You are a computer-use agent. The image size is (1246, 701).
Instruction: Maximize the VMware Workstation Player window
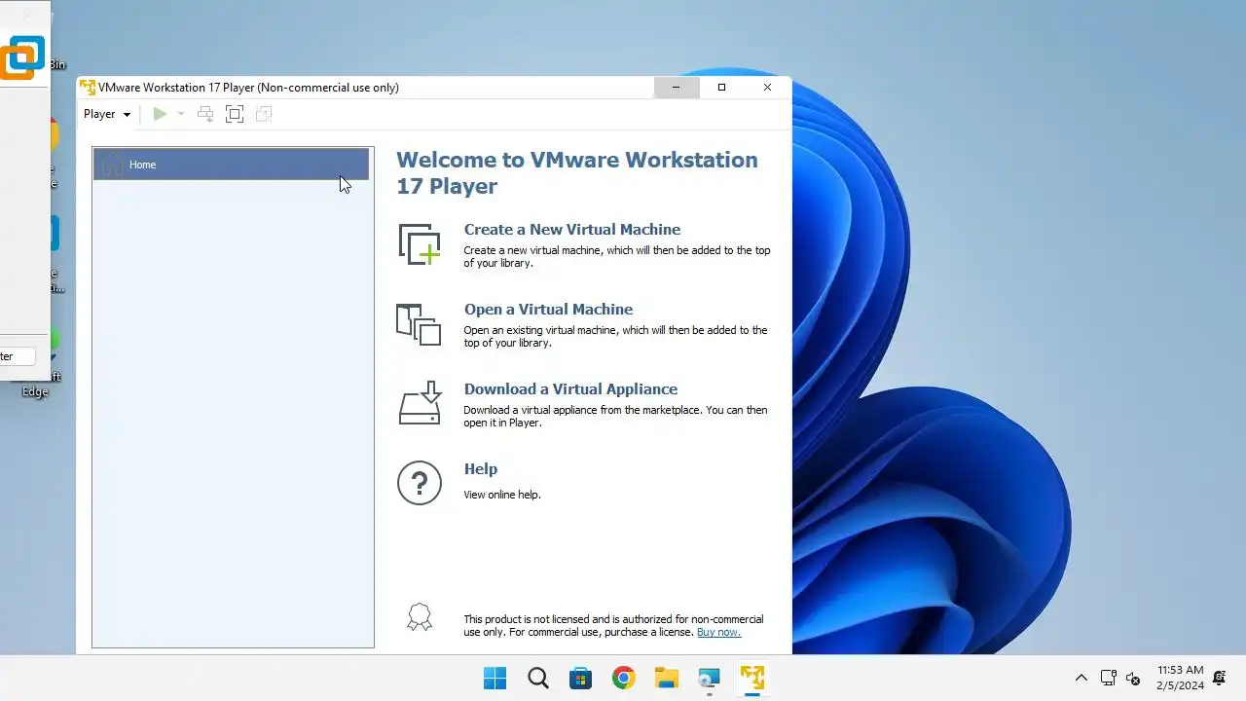(721, 88)
